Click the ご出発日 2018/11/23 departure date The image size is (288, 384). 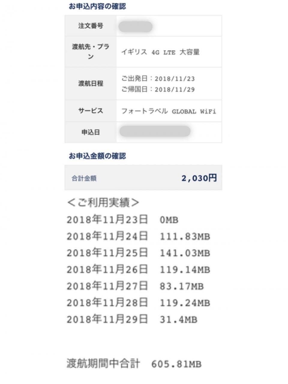158,79
